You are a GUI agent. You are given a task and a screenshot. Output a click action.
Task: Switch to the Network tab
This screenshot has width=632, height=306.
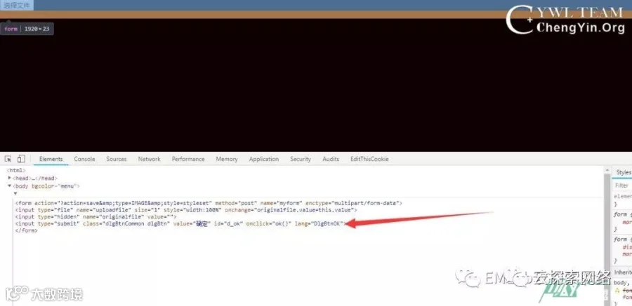[x=149, y=159]
